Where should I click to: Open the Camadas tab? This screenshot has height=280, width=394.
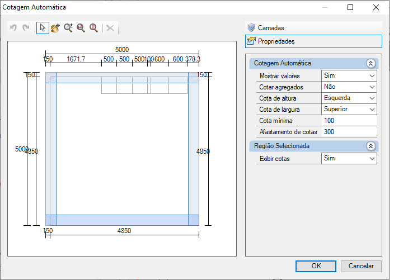313,27
